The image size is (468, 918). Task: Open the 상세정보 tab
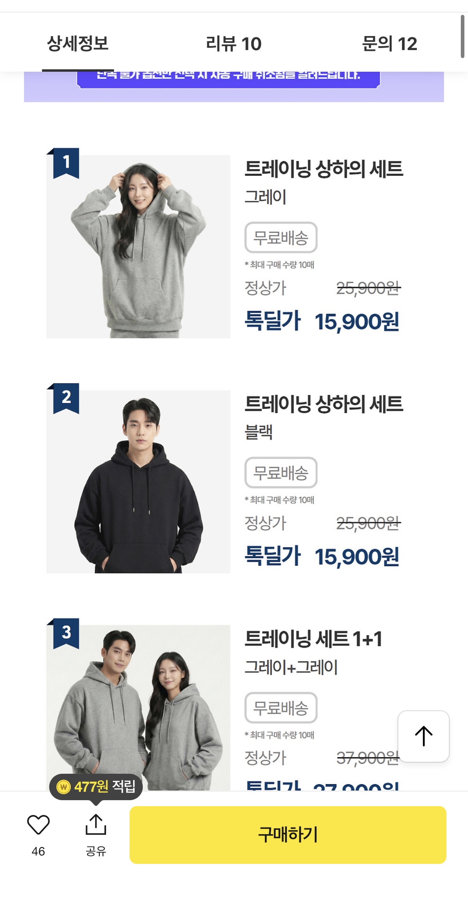pyautogui.click(x=78, y=43)
